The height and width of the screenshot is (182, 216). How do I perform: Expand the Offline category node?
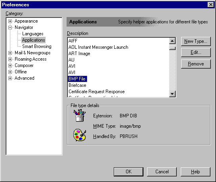(x=10, y=72)
